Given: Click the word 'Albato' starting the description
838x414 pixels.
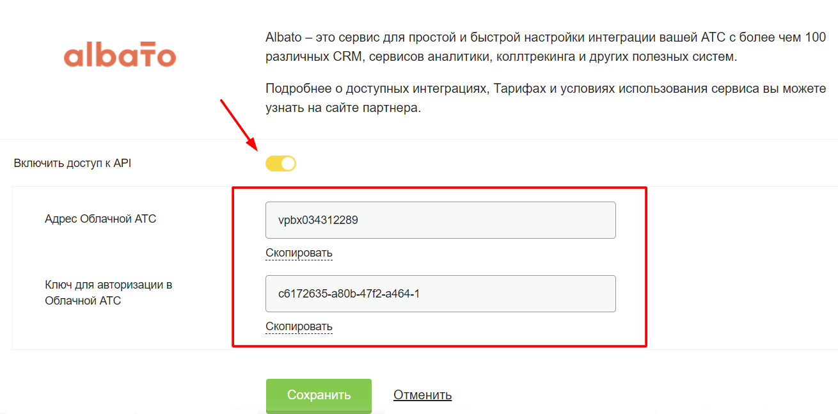Looking at the screenshot, I should coord(283,38).
